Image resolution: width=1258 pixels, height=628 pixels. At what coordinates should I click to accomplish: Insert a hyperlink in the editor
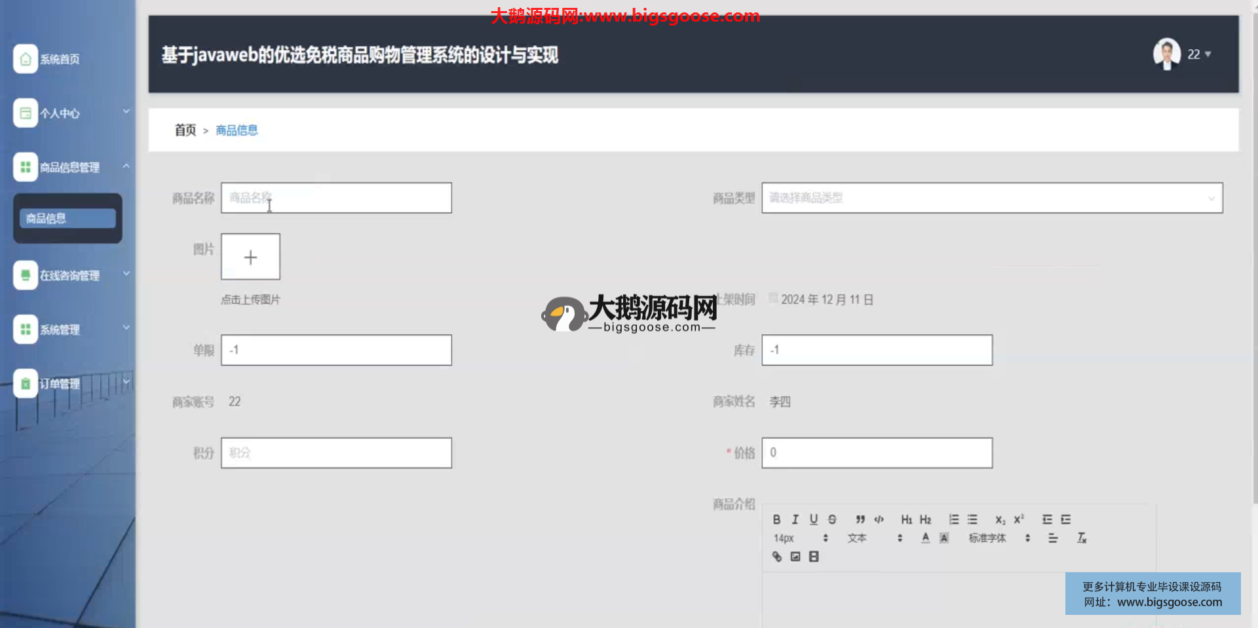[777, 557]
